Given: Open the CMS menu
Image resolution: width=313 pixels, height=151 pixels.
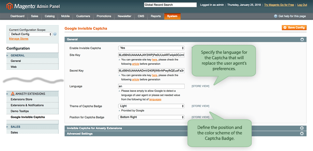Looking at the screenshot, I should [x=141, y=16].
